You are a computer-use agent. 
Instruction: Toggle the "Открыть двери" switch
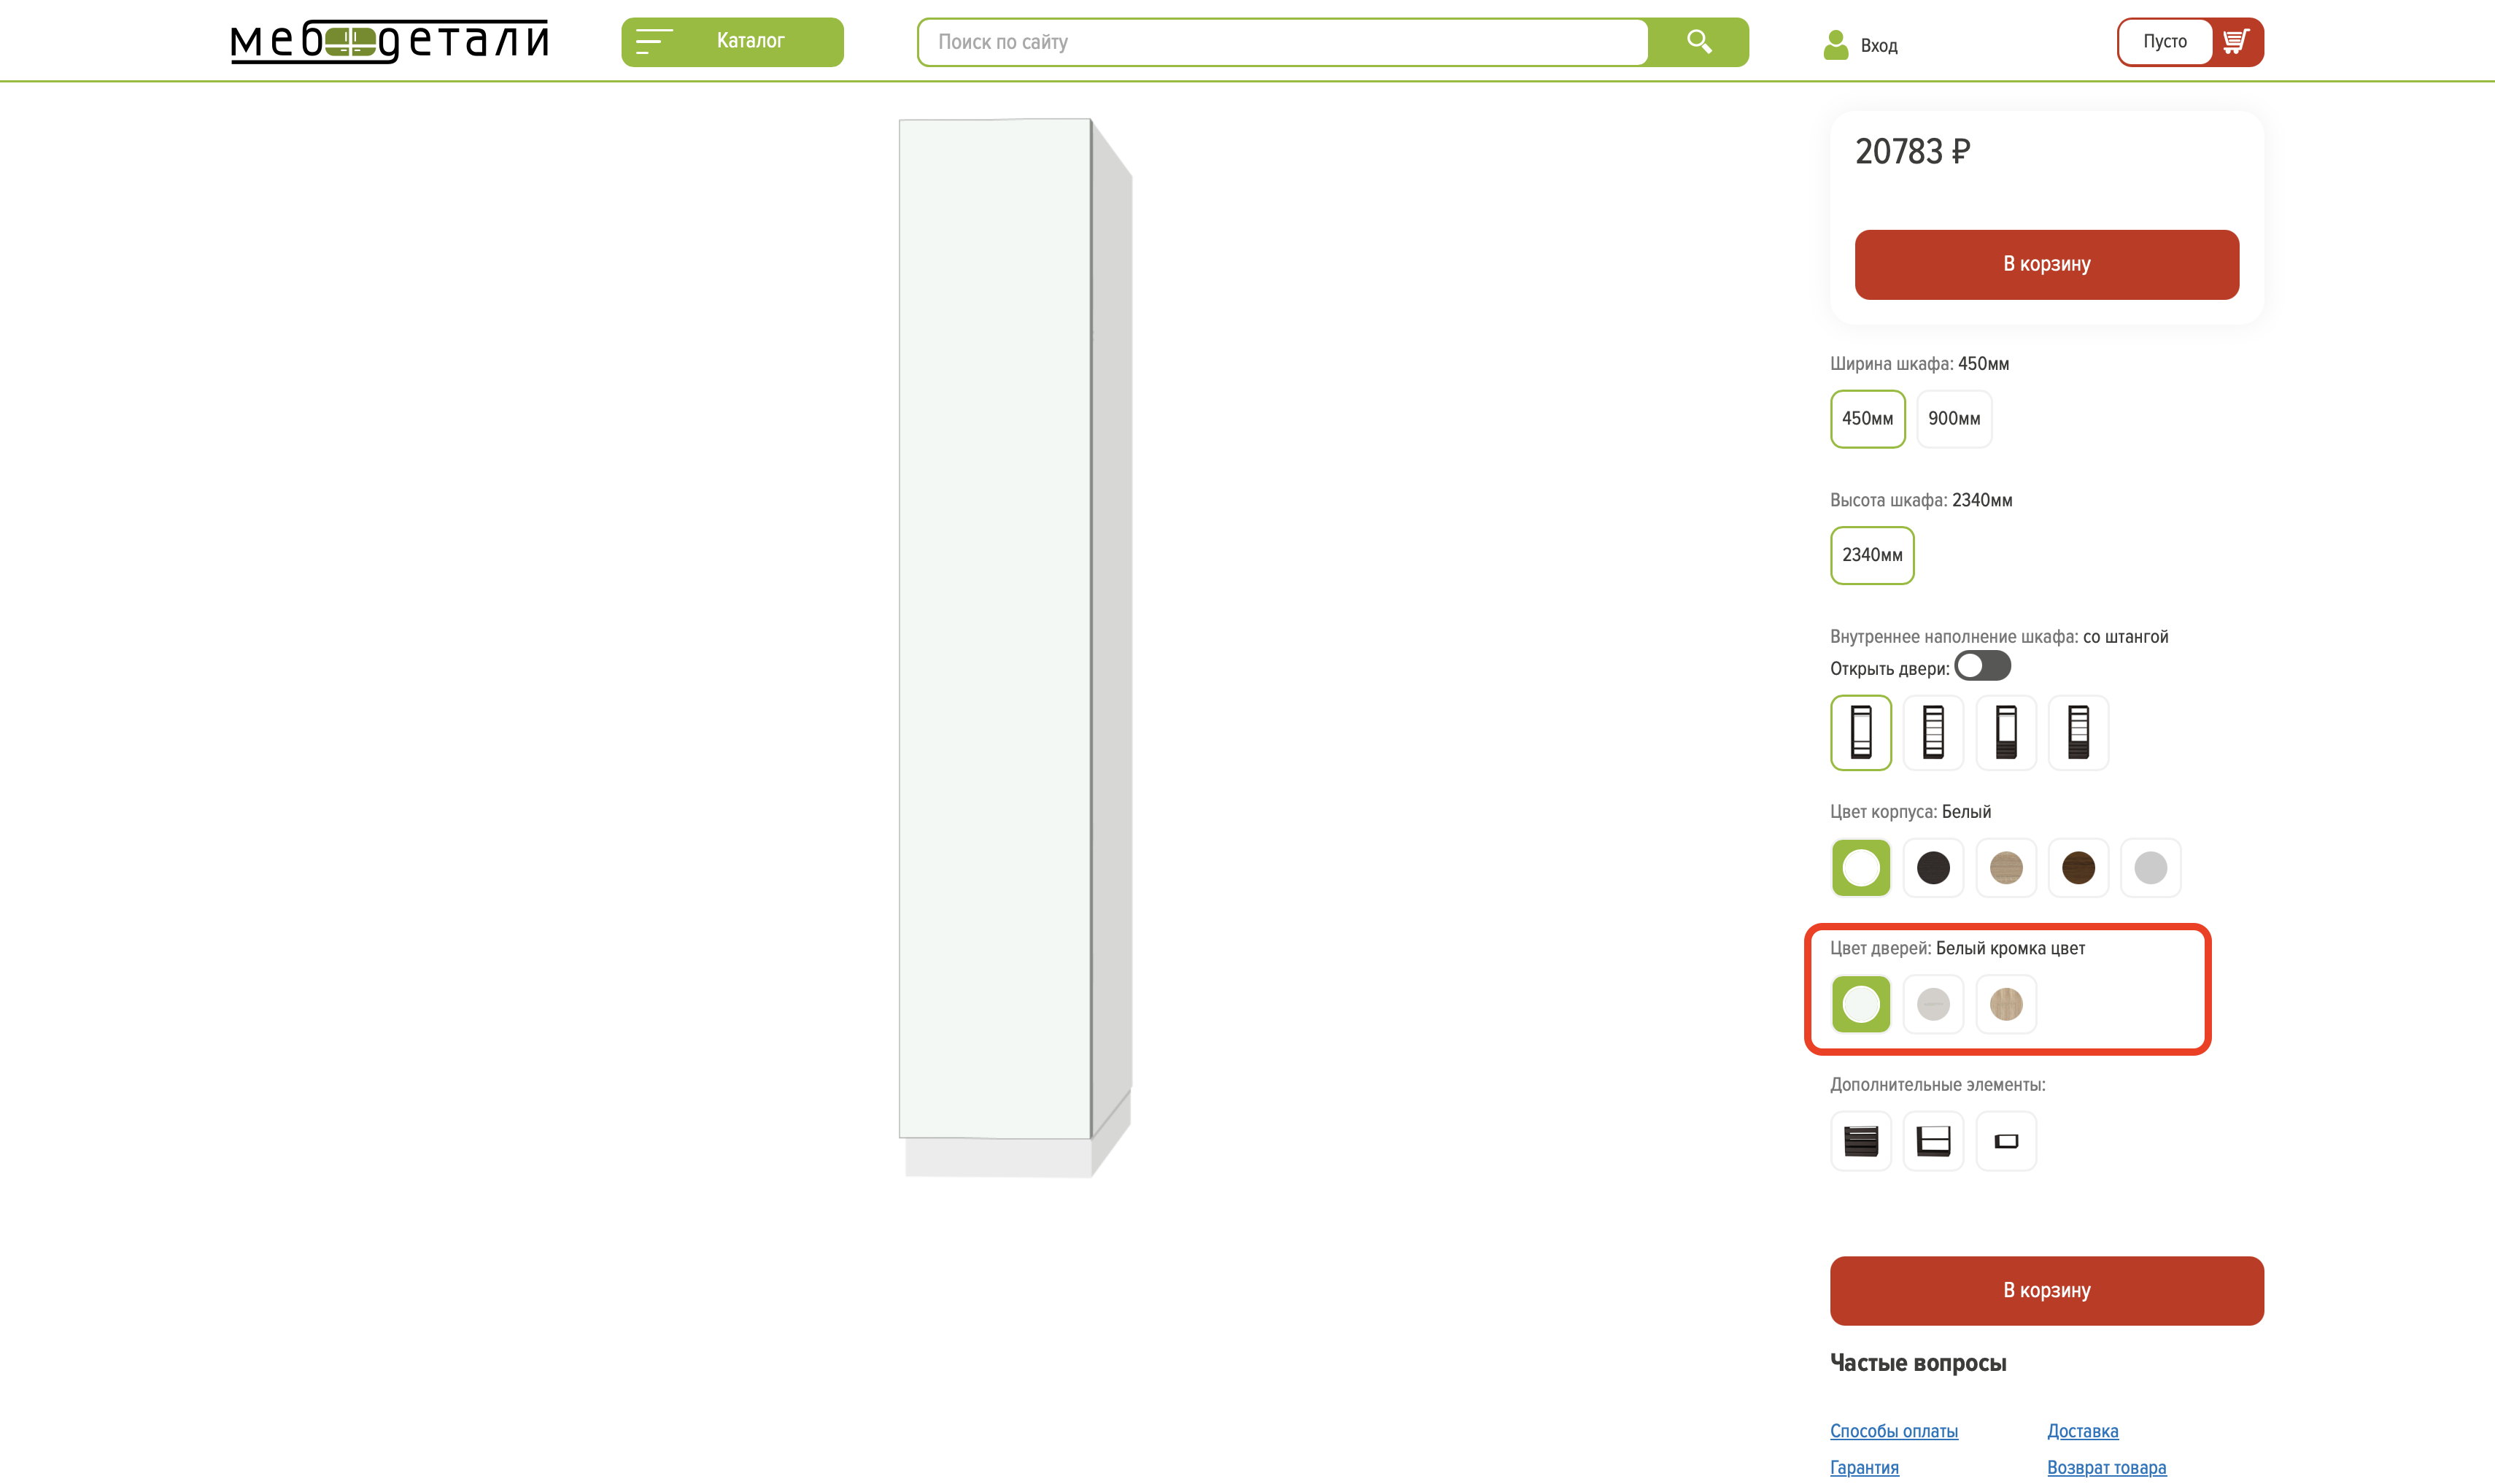click(x=1982, y=666)
